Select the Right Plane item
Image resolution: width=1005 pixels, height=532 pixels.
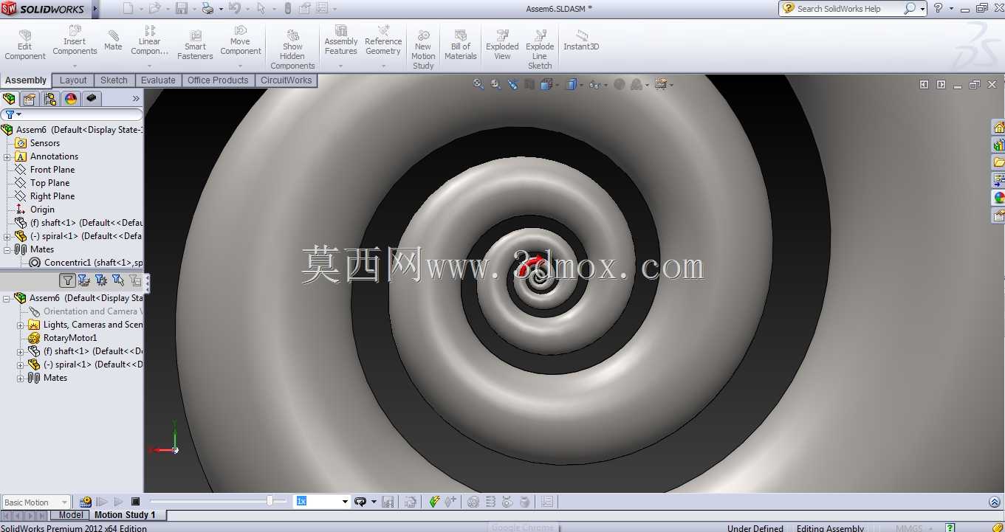[52, 196]
